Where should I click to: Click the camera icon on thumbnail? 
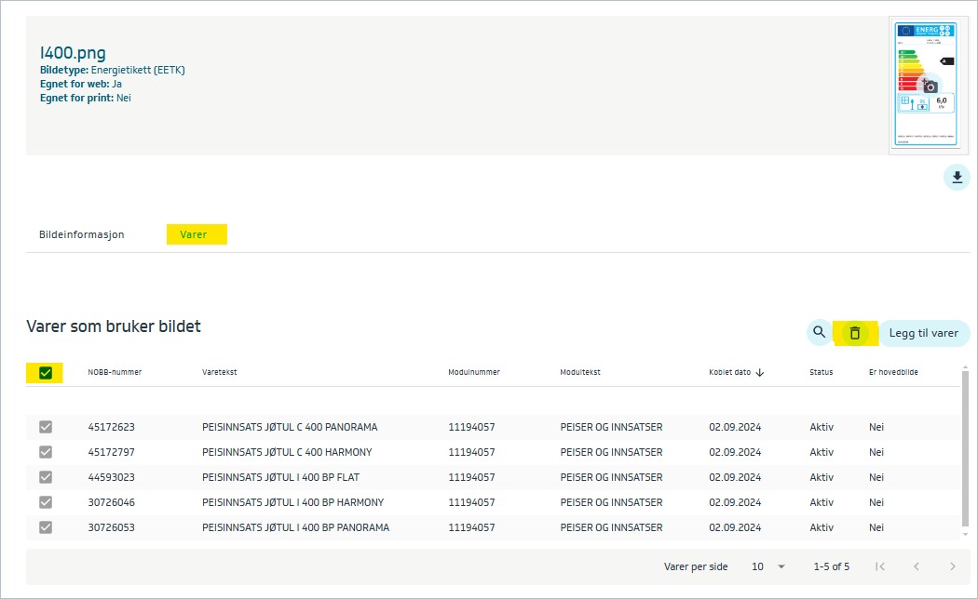[930, 87]
